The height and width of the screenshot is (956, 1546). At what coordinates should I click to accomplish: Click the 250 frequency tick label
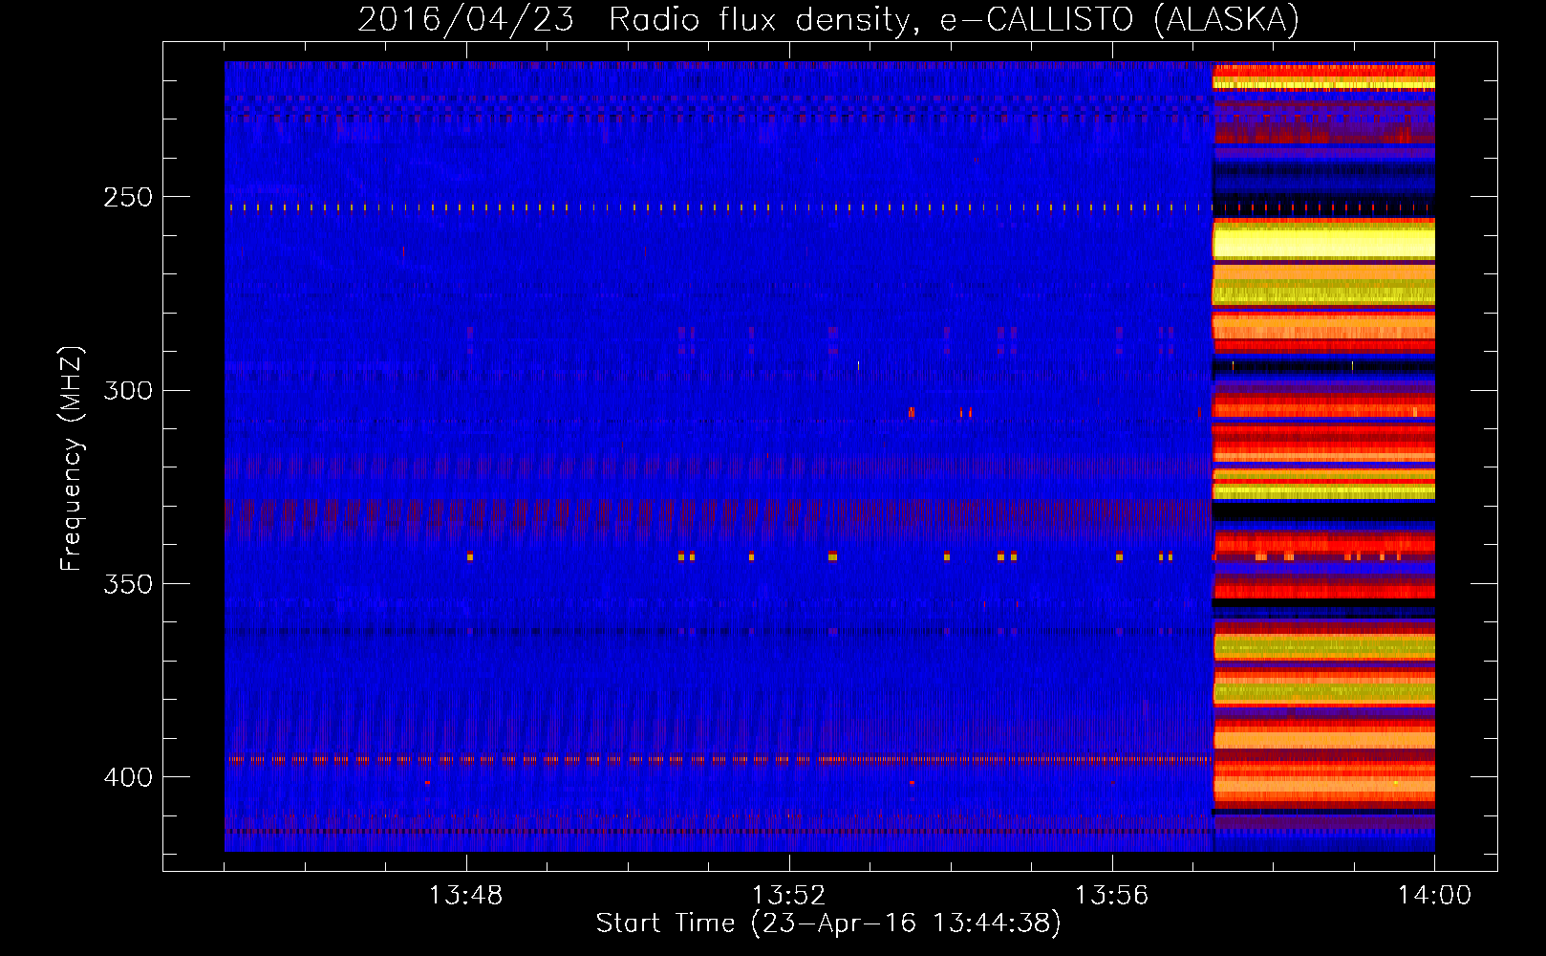tap(128, 197)
